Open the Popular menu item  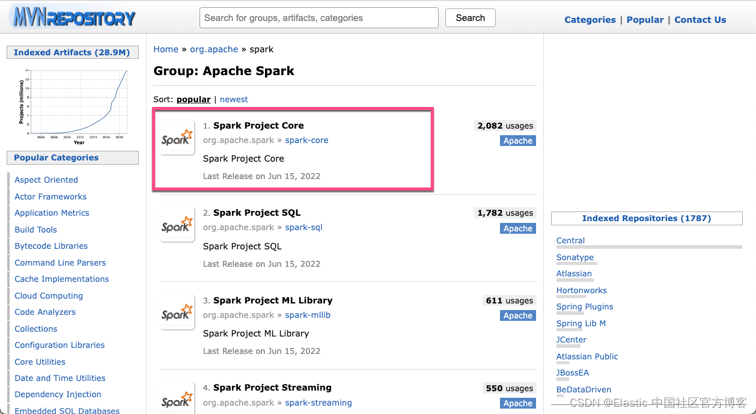click(x=645, y=20)
